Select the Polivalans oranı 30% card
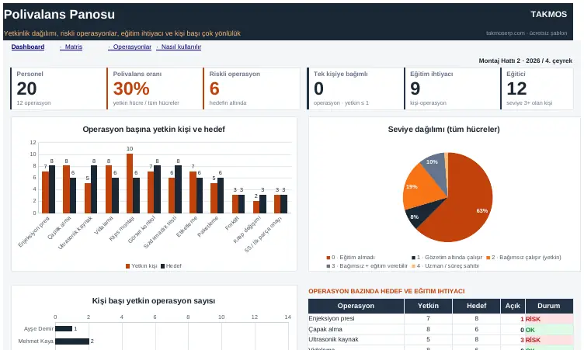Viewport: 584px width, 350px height. [x=155, y=88]
